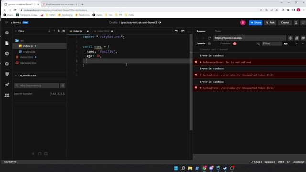Click the user avatar in CodeSandbox header
This screenshot has width=306, height=172.
point(243,23)
